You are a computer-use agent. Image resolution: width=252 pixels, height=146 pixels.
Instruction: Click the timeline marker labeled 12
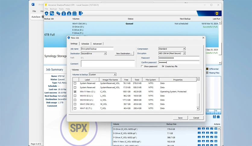207,111
